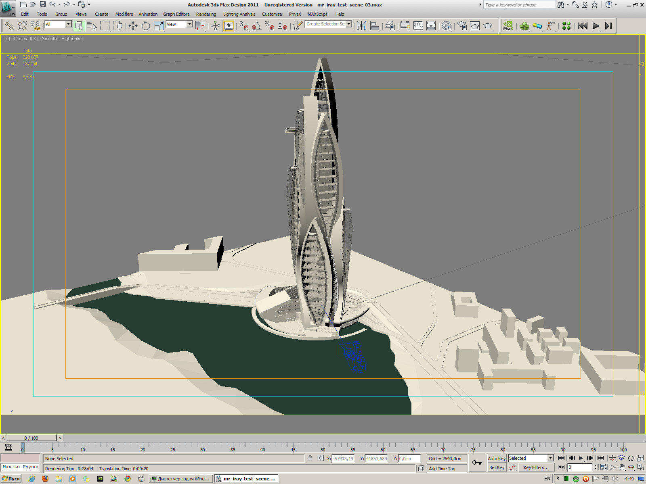
Task: Toggle Absolute/Offset transform type-in mode
Action: tap(321, 458)
